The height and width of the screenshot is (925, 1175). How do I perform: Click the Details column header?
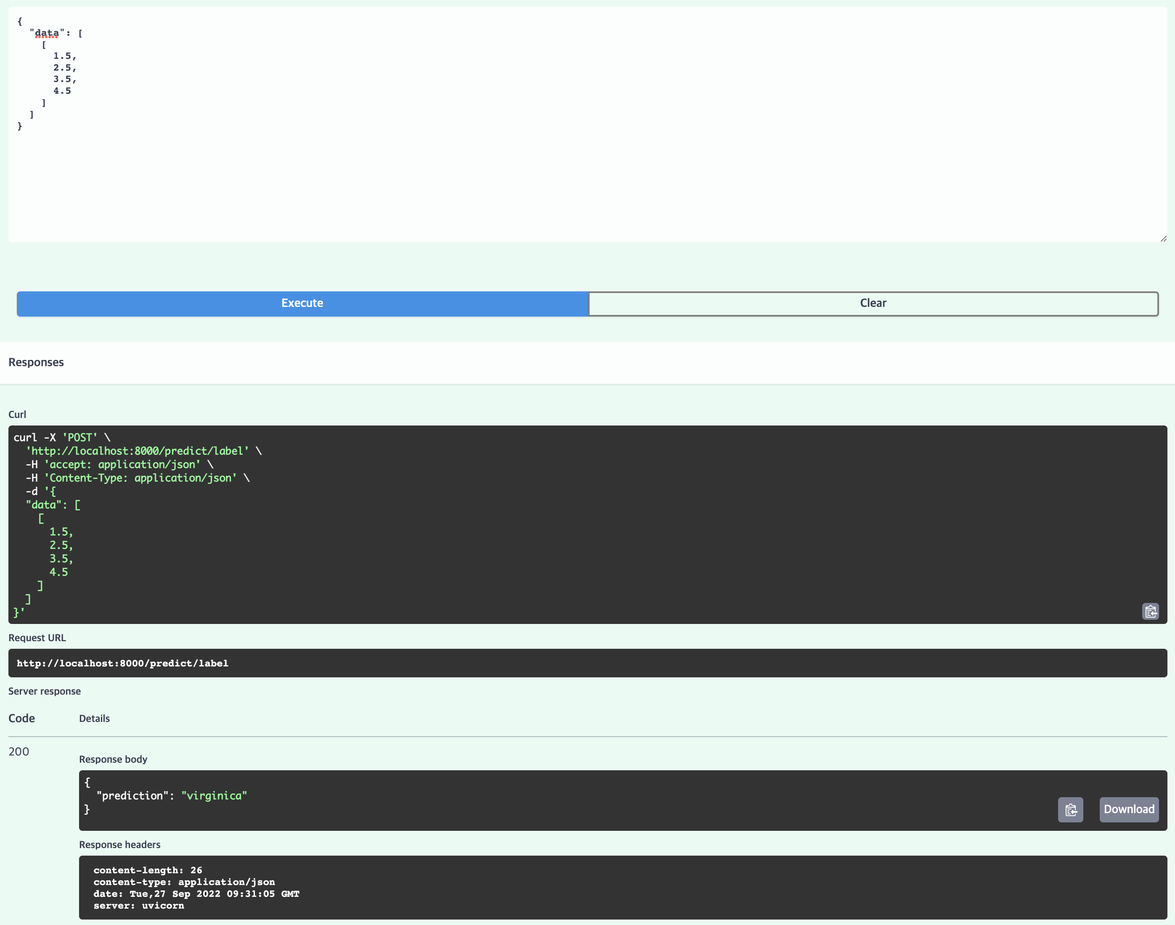pos(94,719)
